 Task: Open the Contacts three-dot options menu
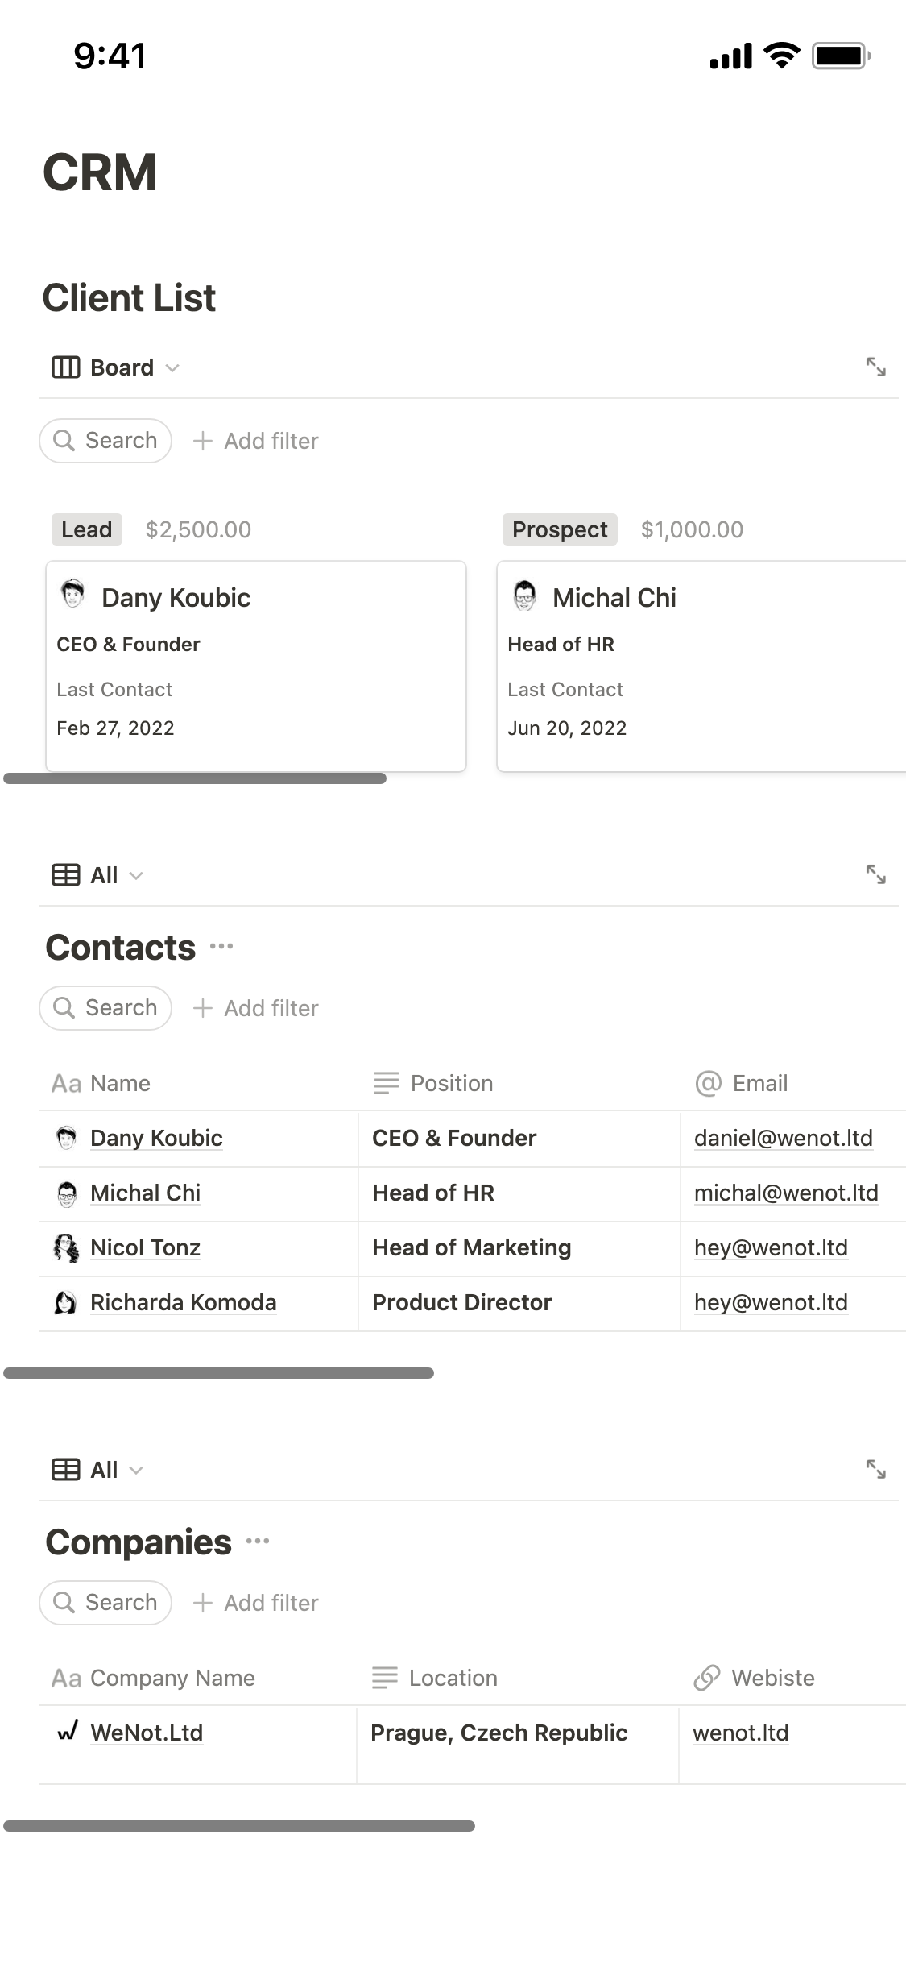click(221, 947)
